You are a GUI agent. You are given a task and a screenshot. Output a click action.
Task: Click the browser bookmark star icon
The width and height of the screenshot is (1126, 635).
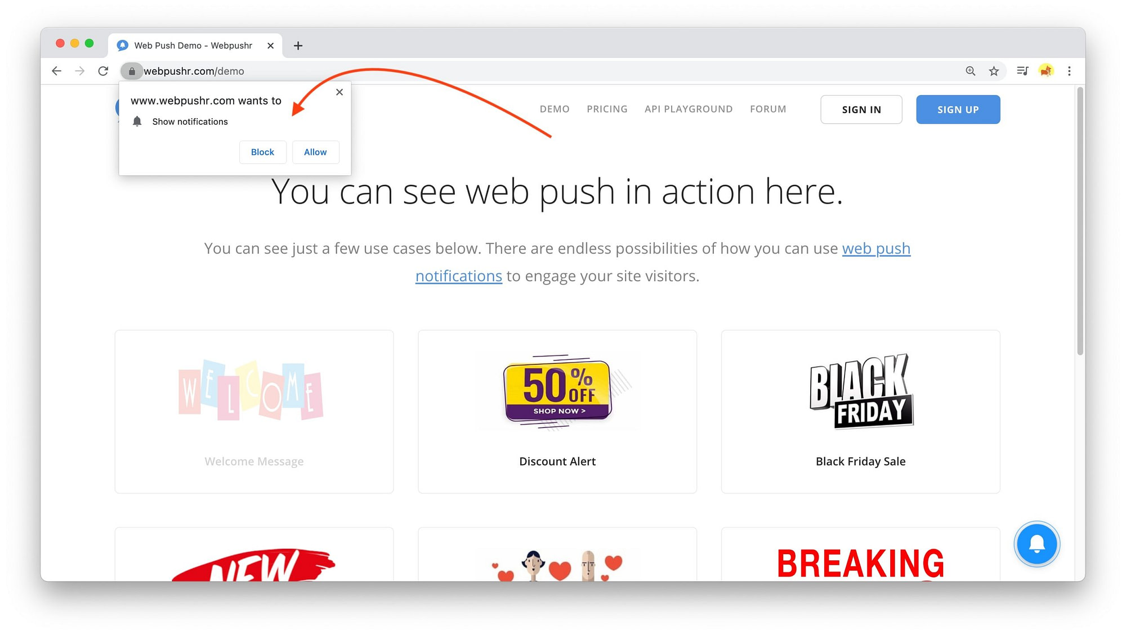tap(993, 71)
